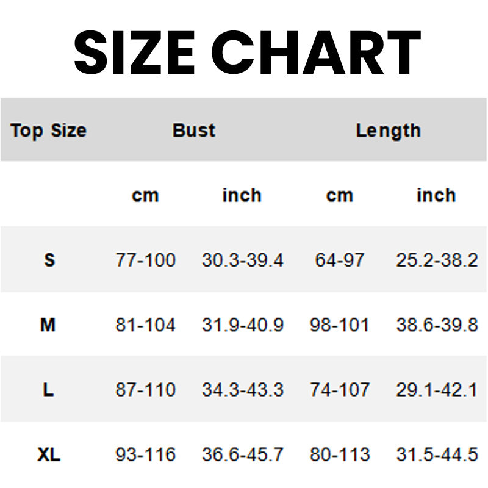Click the 87-110 bust cm value
488x488 pixels.
[145, 390]
